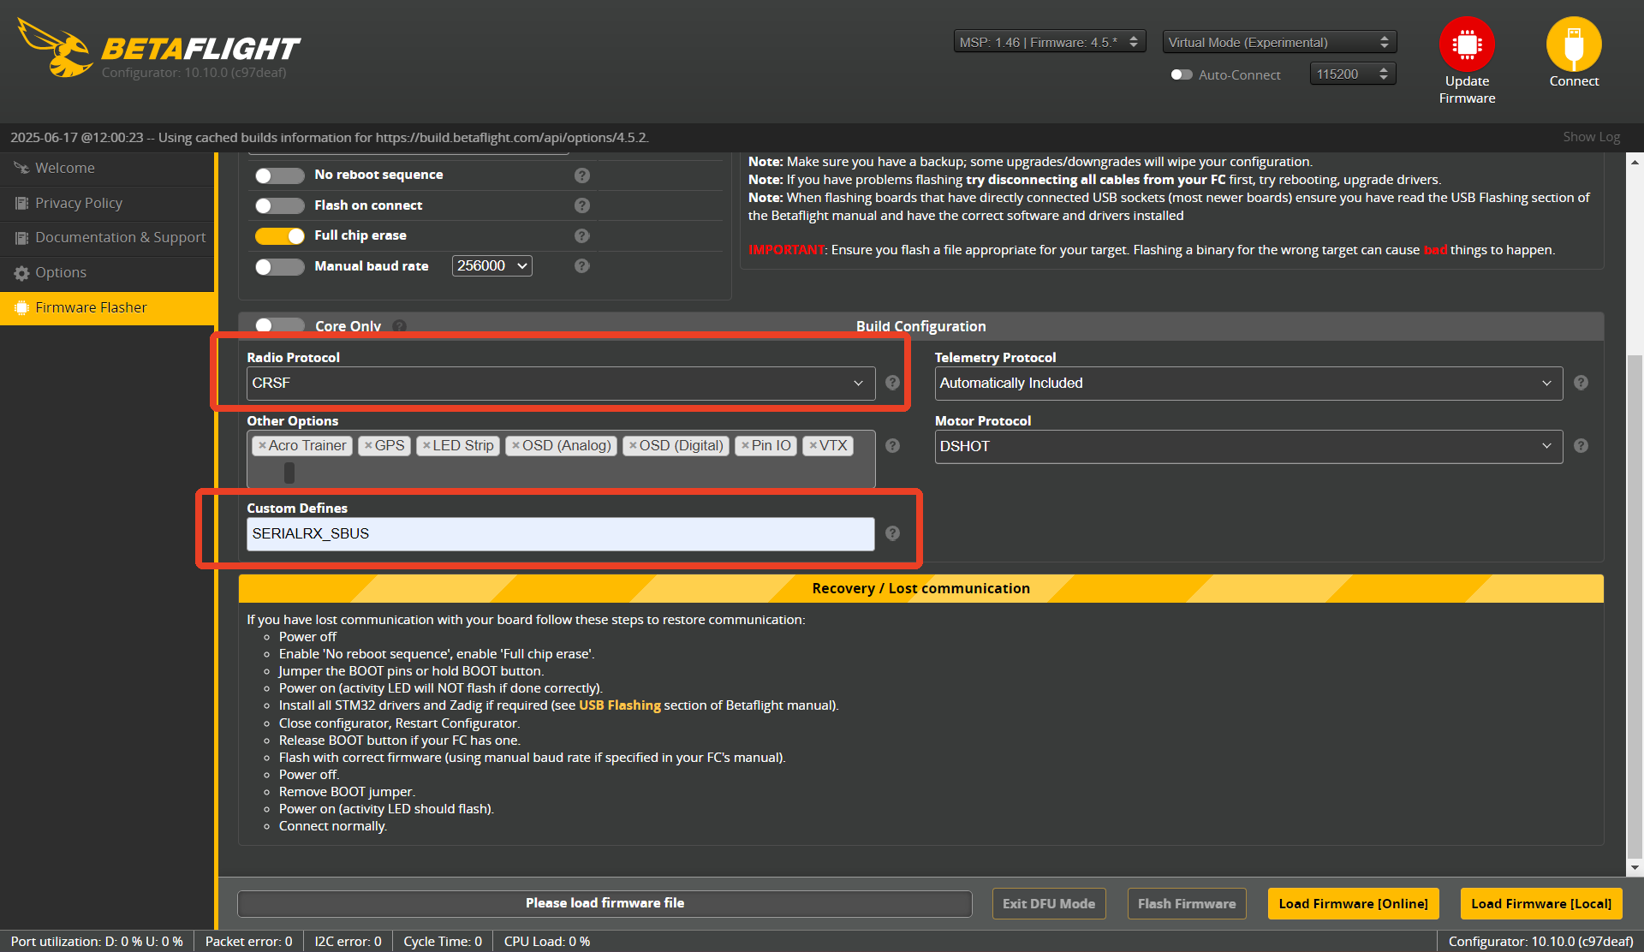
Task: Open the Privacy Policy tab
Action: pos(107,203)
